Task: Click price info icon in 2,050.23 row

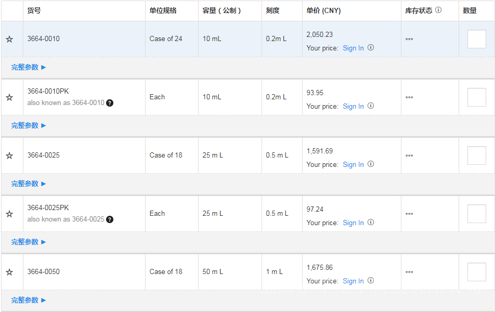Action: [x=371, y=47]
